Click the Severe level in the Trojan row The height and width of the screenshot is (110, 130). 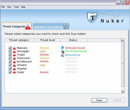[x=44, y=55]
